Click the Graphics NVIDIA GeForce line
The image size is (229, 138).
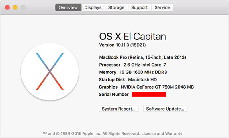(146, 87)
